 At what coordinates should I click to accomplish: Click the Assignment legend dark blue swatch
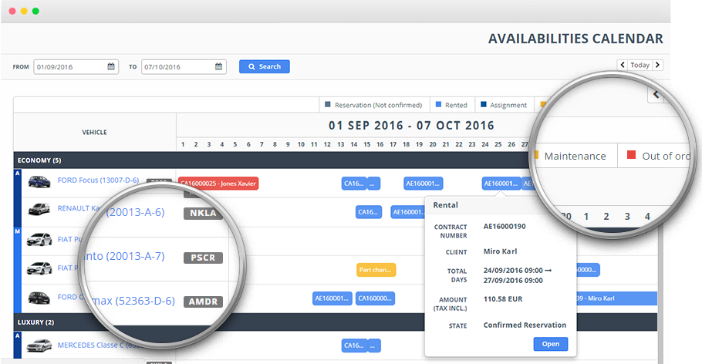[483, 105]
